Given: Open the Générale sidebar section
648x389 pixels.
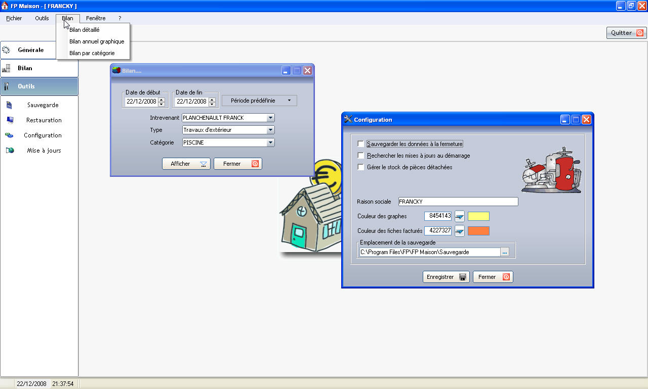Looking at the screenshot, I should pos(30,50).
